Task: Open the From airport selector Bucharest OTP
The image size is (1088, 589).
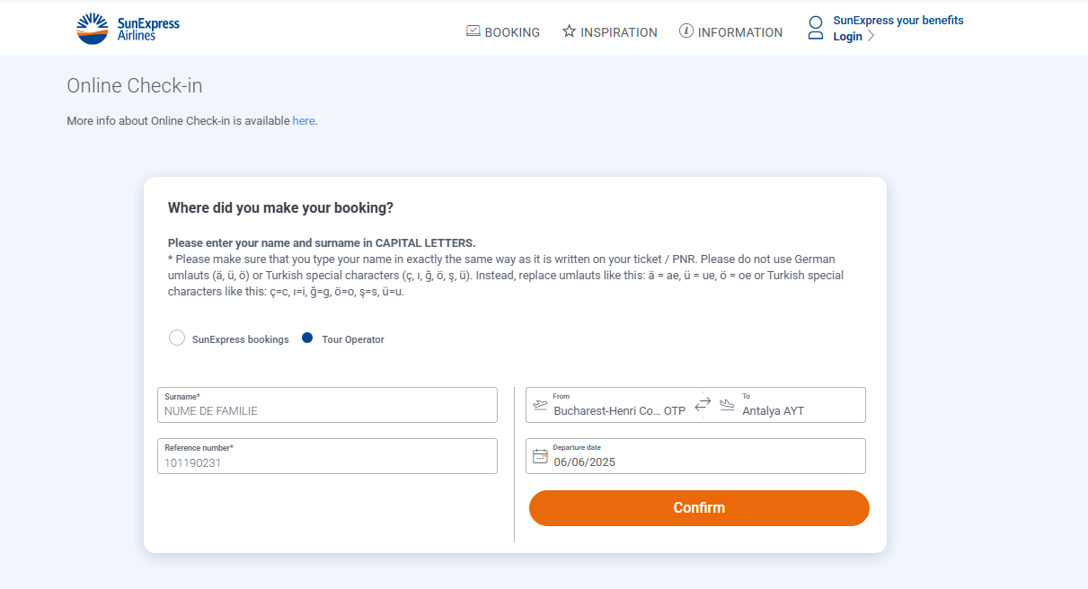Action: coord(609,404)
